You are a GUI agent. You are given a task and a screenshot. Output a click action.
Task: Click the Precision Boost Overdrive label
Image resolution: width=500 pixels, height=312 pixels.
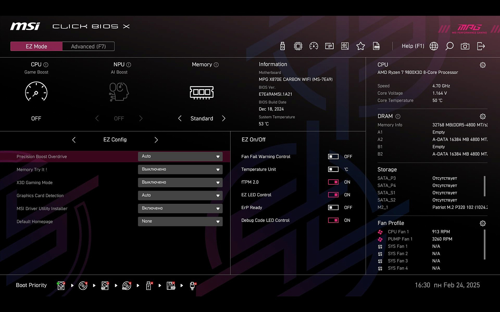click(x=42, y=157)
